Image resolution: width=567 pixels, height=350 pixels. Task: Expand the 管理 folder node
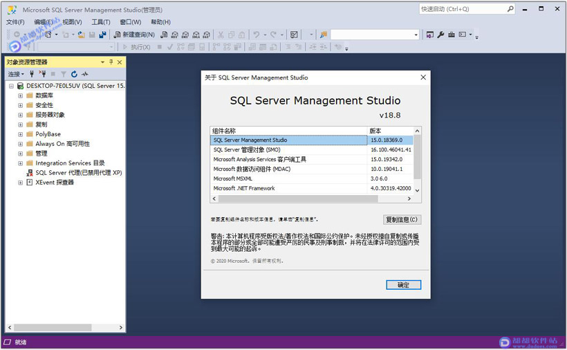pos(20,154)
